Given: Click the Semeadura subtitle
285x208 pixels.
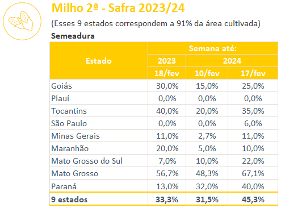Looking at the screenshot, I should coord(73,36).
